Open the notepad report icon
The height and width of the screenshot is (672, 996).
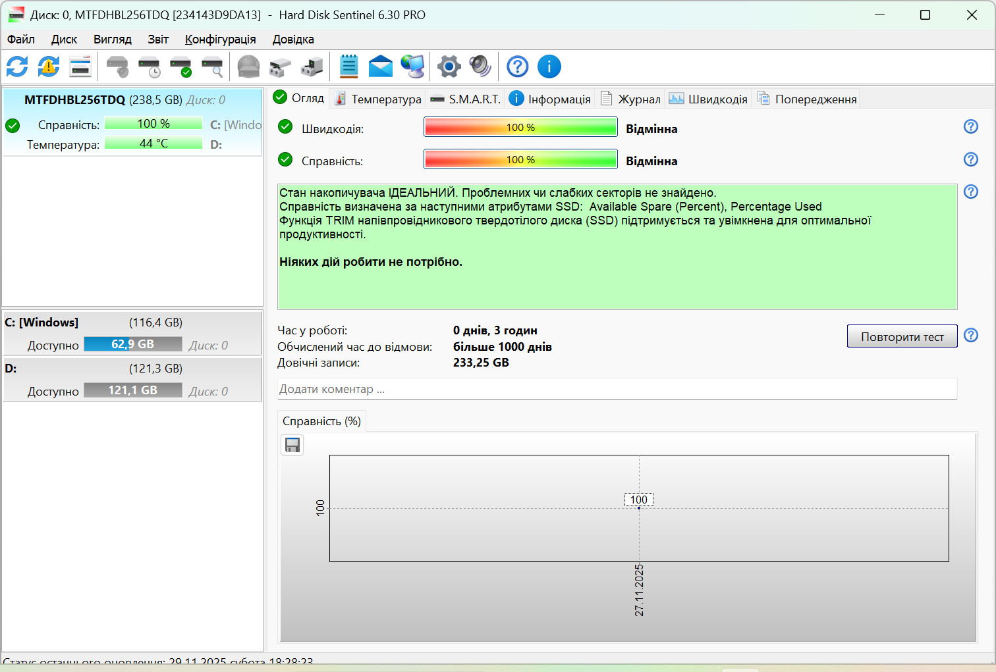(349, 66)
